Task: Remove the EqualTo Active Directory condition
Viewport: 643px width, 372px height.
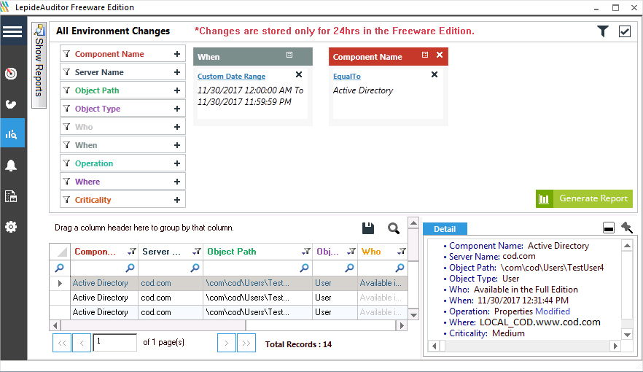Action: (x=434, y=74)
